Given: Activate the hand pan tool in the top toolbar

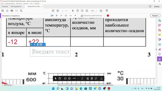Looking at the screenshot, I should pyautogui.click(x=77, y=11).
